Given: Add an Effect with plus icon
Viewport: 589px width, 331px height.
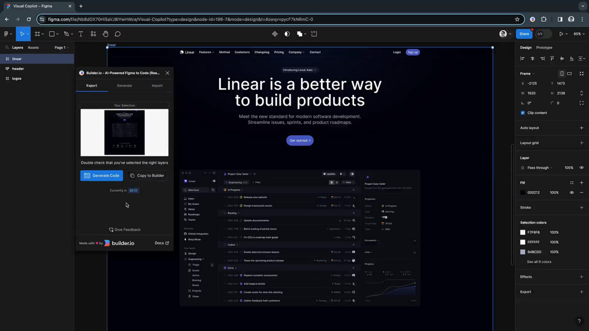Looking at the screenshot, I should point(582,277).
